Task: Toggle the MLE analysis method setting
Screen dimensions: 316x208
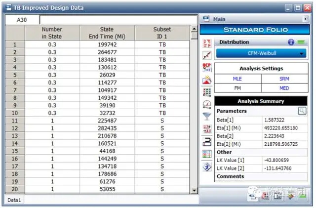Action: pyautogui.click(x=237, y=79)
